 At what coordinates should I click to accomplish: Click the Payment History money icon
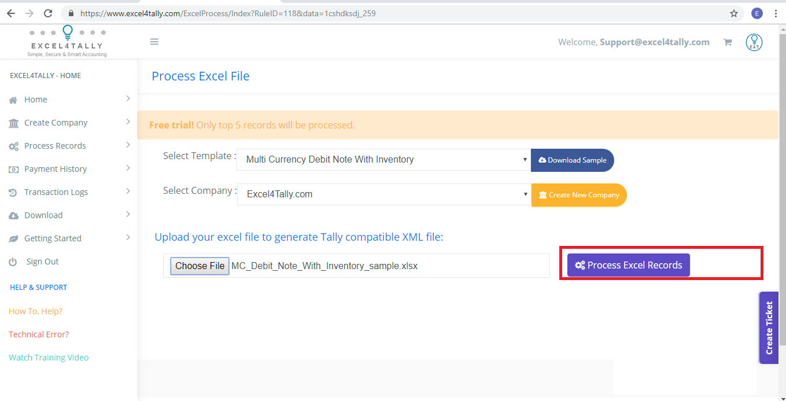pyautogui.click(x=13, y=170)
